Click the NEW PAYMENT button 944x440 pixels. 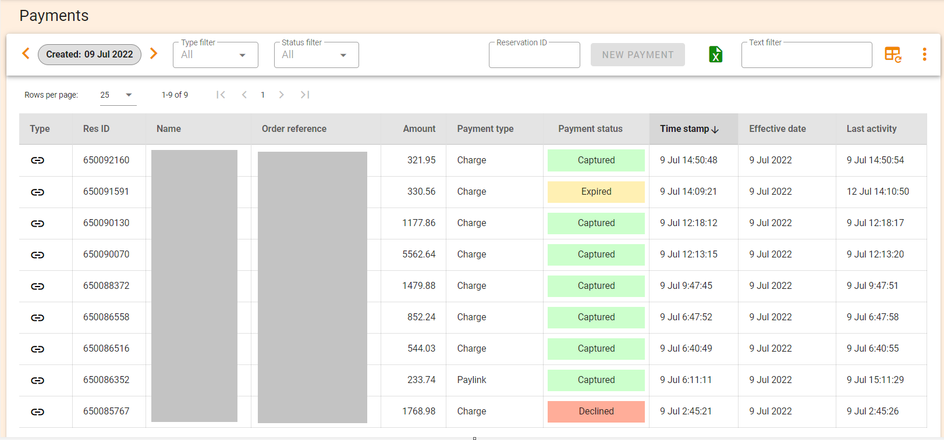638,55
